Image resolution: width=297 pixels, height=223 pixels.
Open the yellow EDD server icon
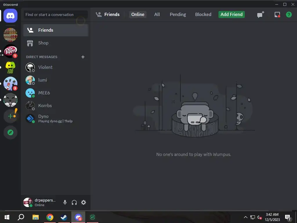(x=10, y=67)
